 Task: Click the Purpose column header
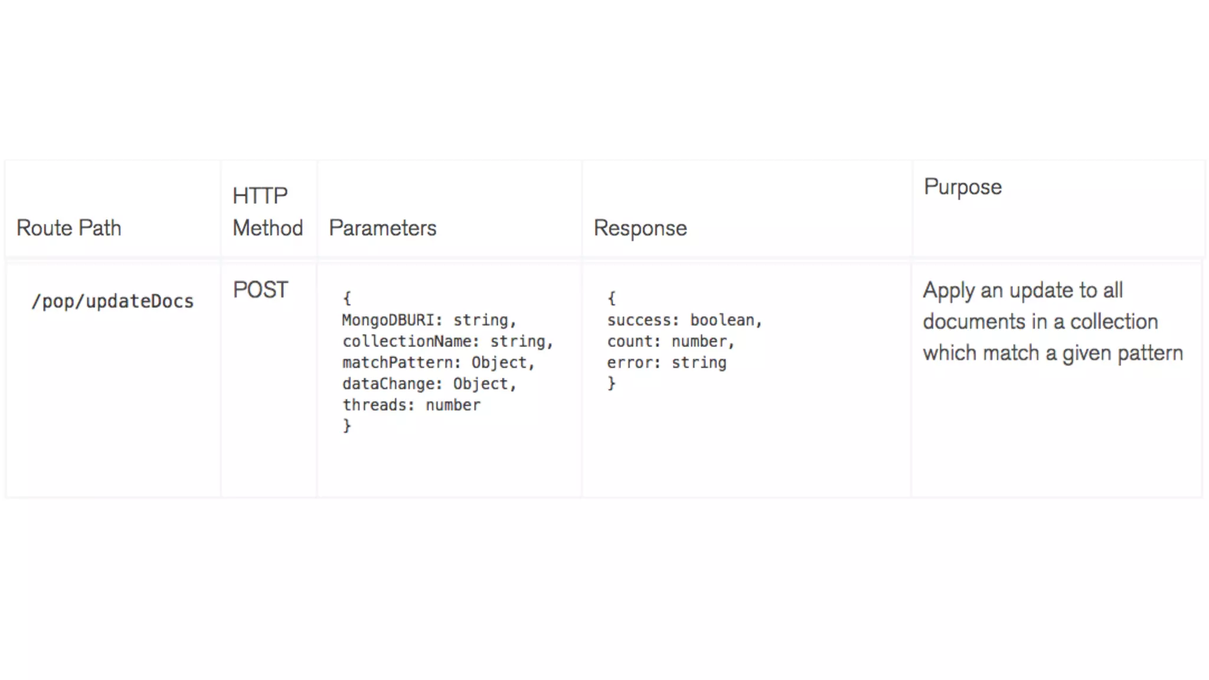pyautogui.click(x=962, y=187)
